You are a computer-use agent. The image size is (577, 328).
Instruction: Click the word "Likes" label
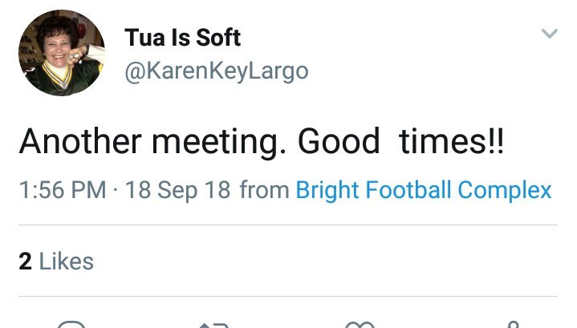pyautogui.click(x=66, y=261)
